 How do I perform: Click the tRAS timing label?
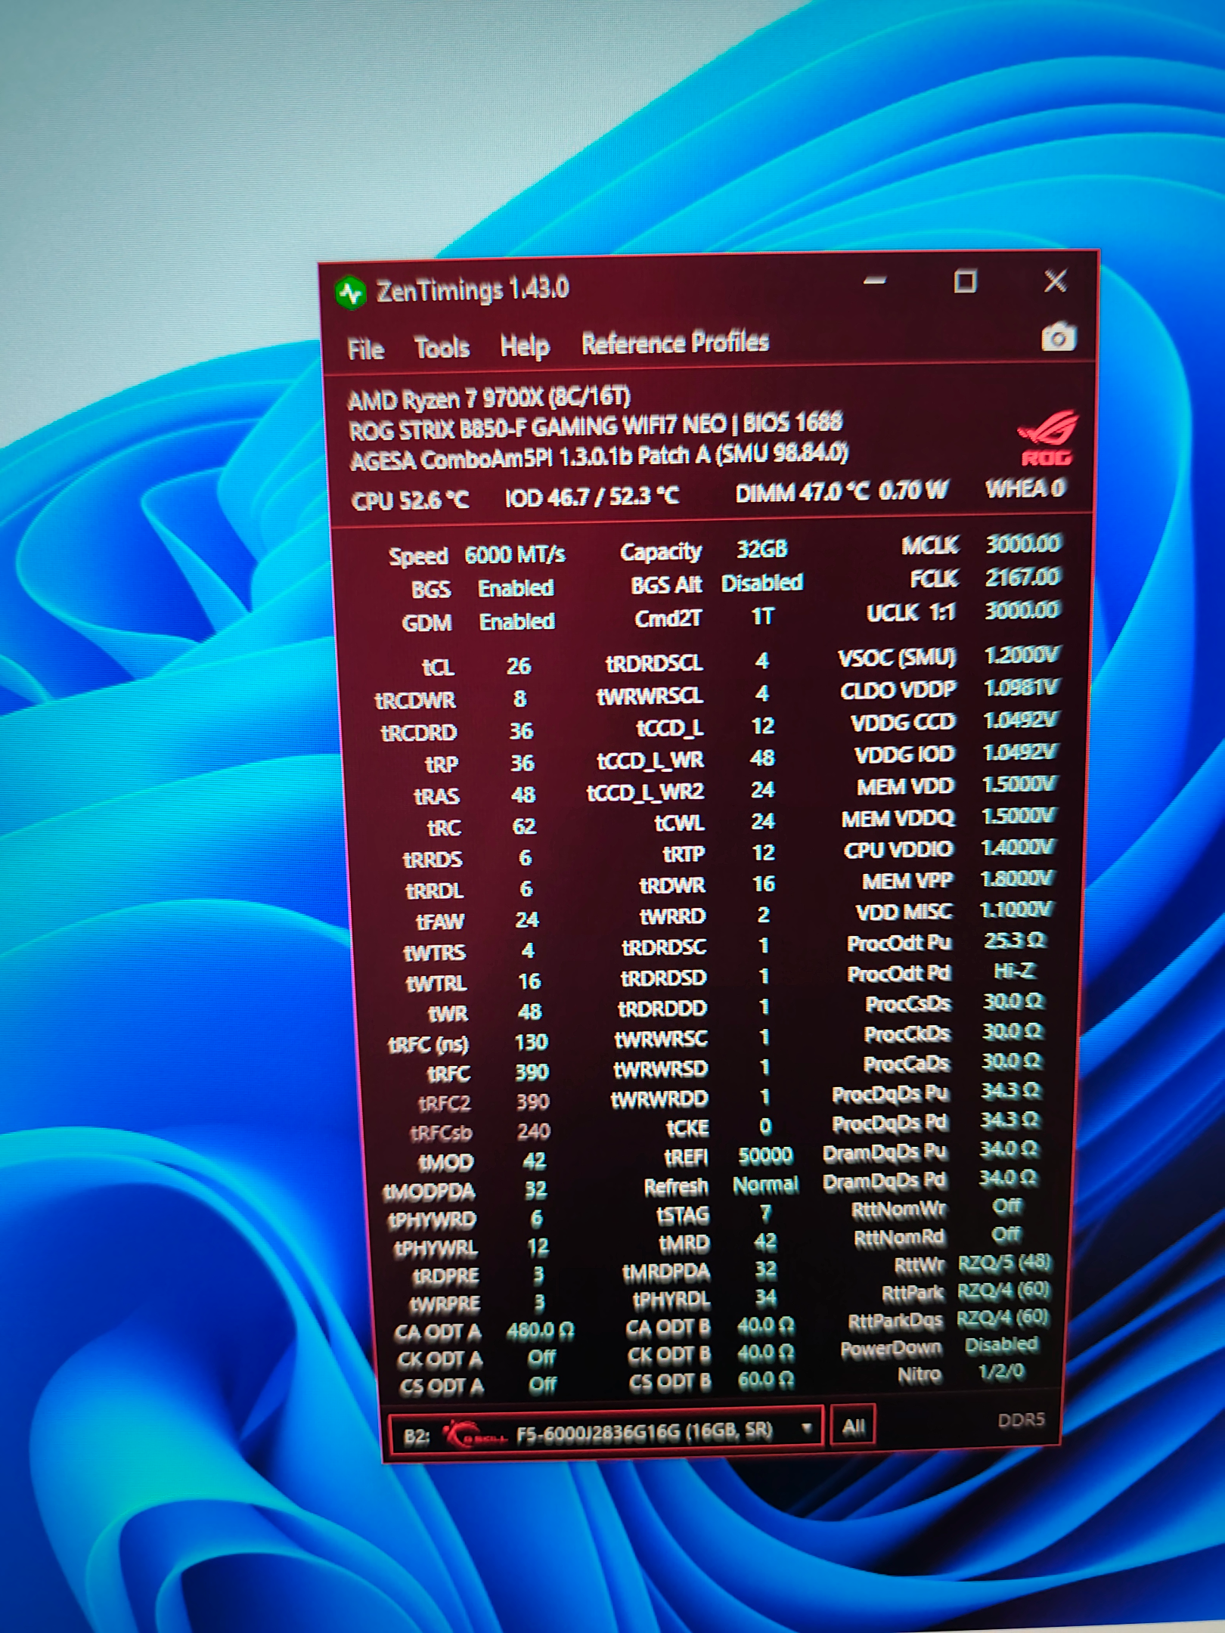pyautogui.click(x=436, y=797)
